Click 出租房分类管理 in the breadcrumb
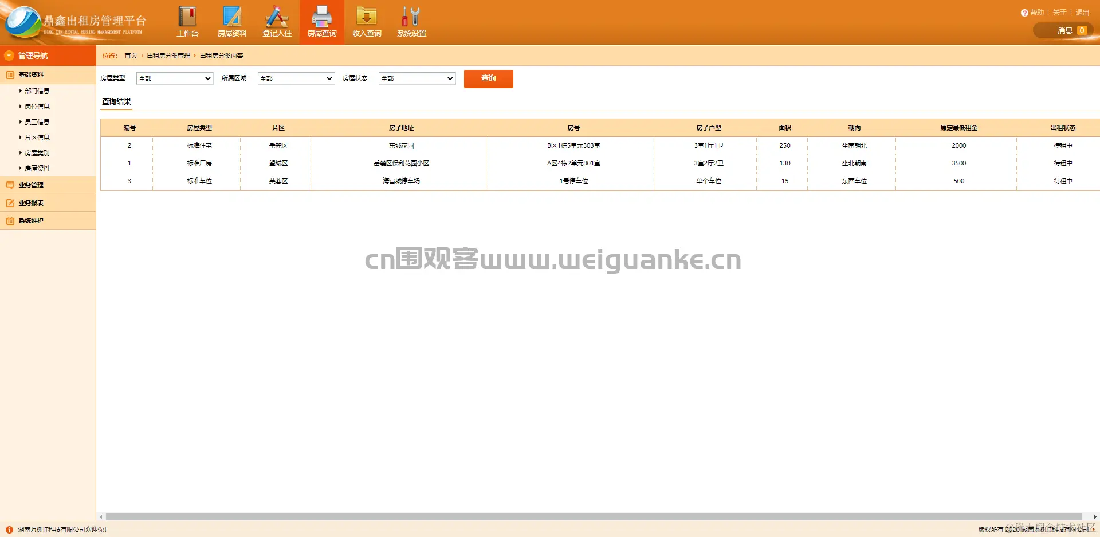Image resolution: width=1100 pixels, height=537 pixels. pyautogui.click(x=168, y=56)
